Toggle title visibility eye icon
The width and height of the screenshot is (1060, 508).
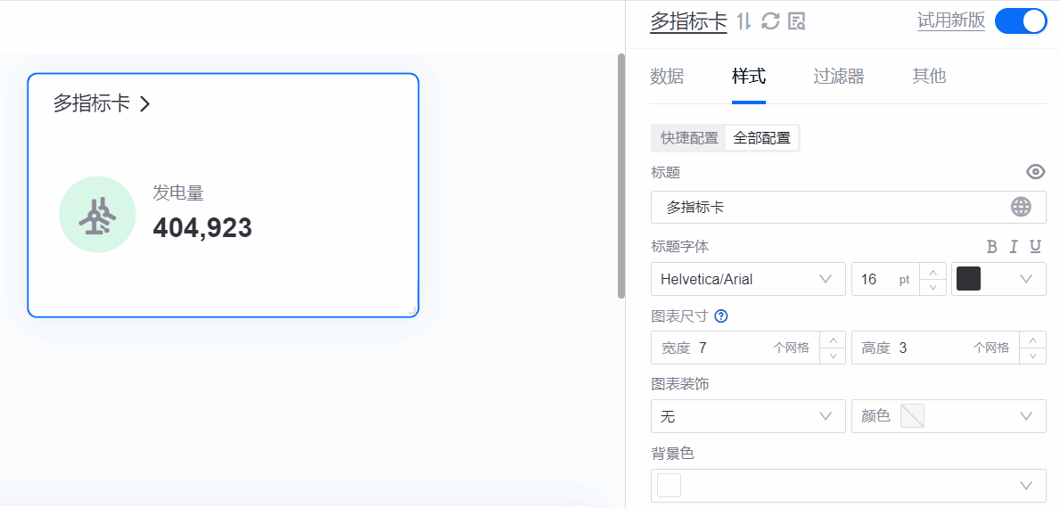pyautogui.click(x=1035, y=172)
